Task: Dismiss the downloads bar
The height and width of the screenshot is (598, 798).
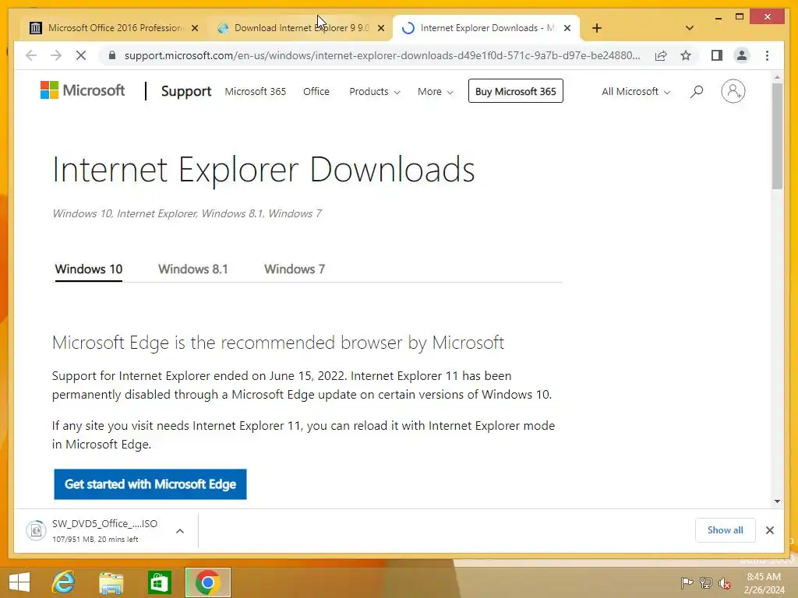Action: coord(769,530)
